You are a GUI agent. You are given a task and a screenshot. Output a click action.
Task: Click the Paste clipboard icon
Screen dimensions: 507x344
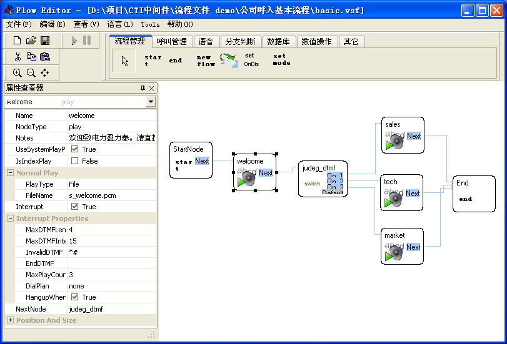click(44, 57)
